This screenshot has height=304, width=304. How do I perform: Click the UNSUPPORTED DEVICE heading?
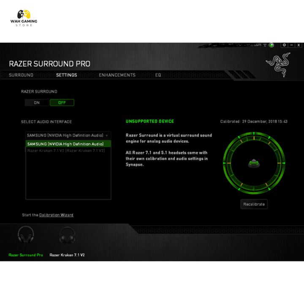pyautogui.click(x=150, y=121)
